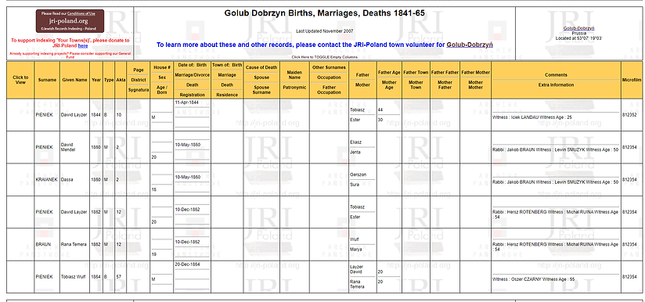
Task: Click the Given Name column header
Action: (74, 80)
